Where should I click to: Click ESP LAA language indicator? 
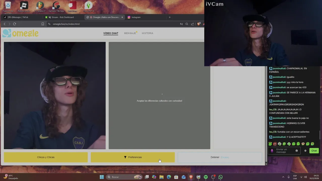[295, 177]
